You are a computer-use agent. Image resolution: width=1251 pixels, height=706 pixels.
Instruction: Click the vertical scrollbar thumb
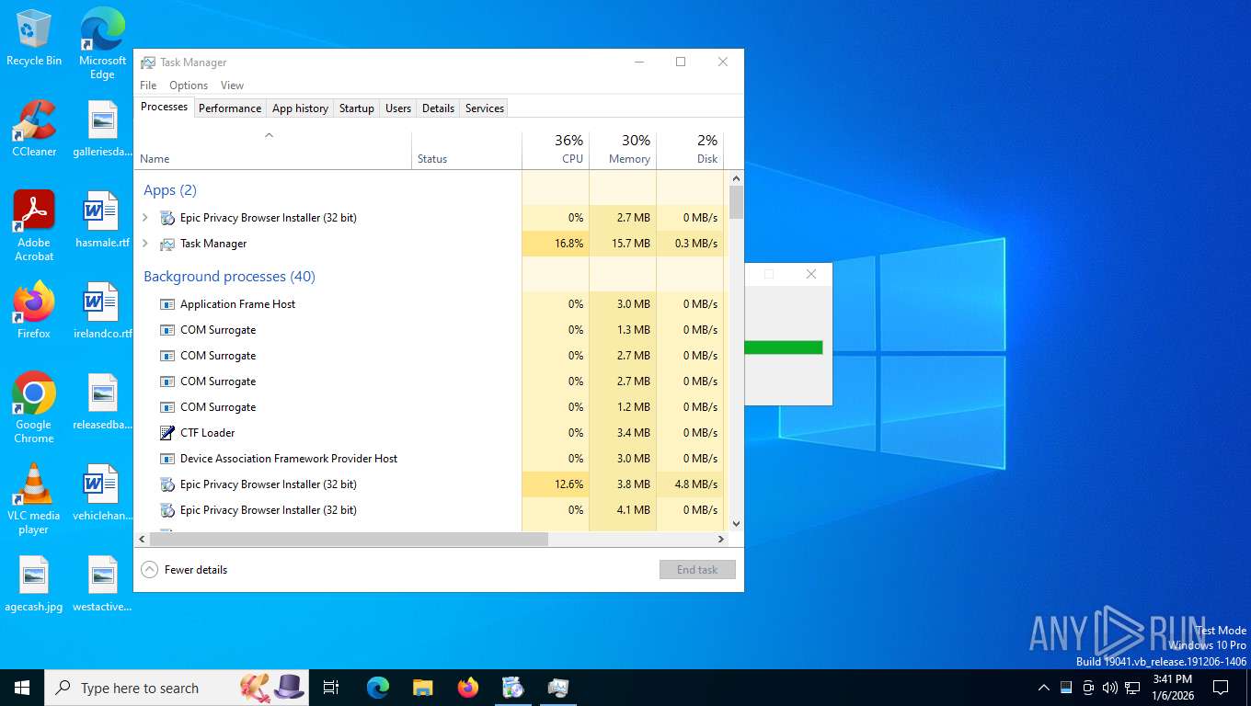tap(736, 202)
